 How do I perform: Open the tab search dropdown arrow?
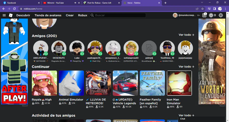point(202,3)
